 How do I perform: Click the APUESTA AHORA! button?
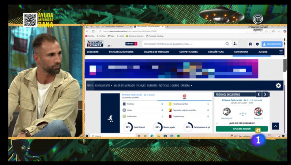coord(242,129)
